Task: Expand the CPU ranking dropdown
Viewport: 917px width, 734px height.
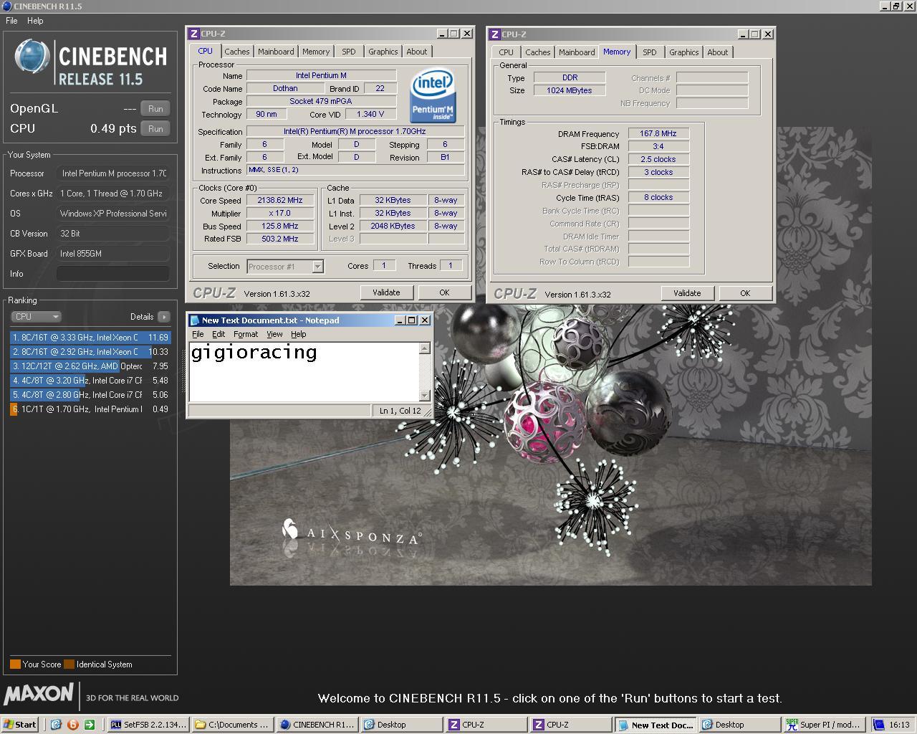Action: (36, 317)
